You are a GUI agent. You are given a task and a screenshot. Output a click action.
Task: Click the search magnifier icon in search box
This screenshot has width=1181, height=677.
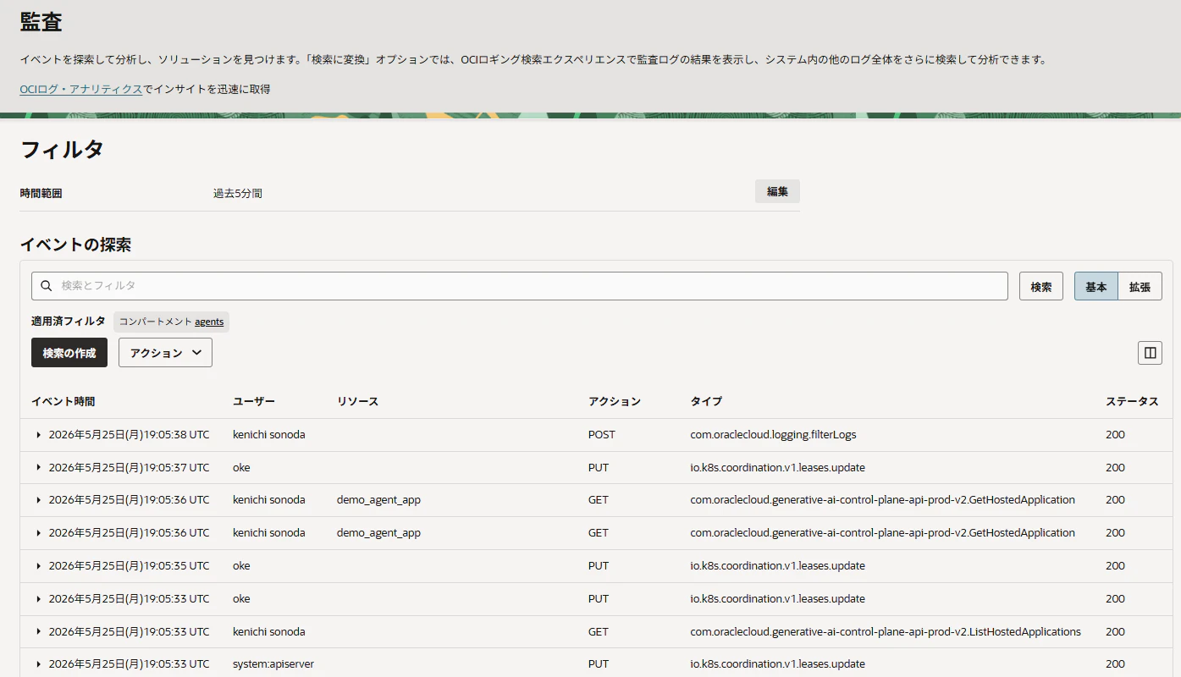47,286
